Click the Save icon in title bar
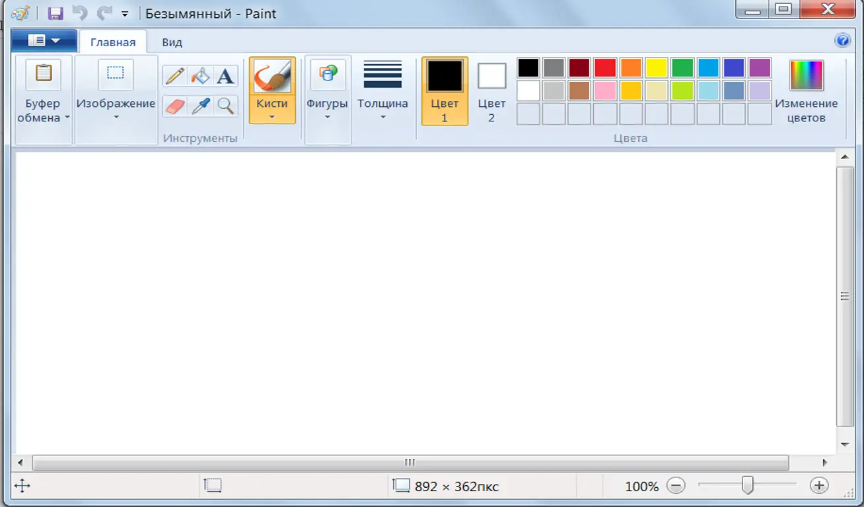 pyautogui.click(x=55, y=13)
